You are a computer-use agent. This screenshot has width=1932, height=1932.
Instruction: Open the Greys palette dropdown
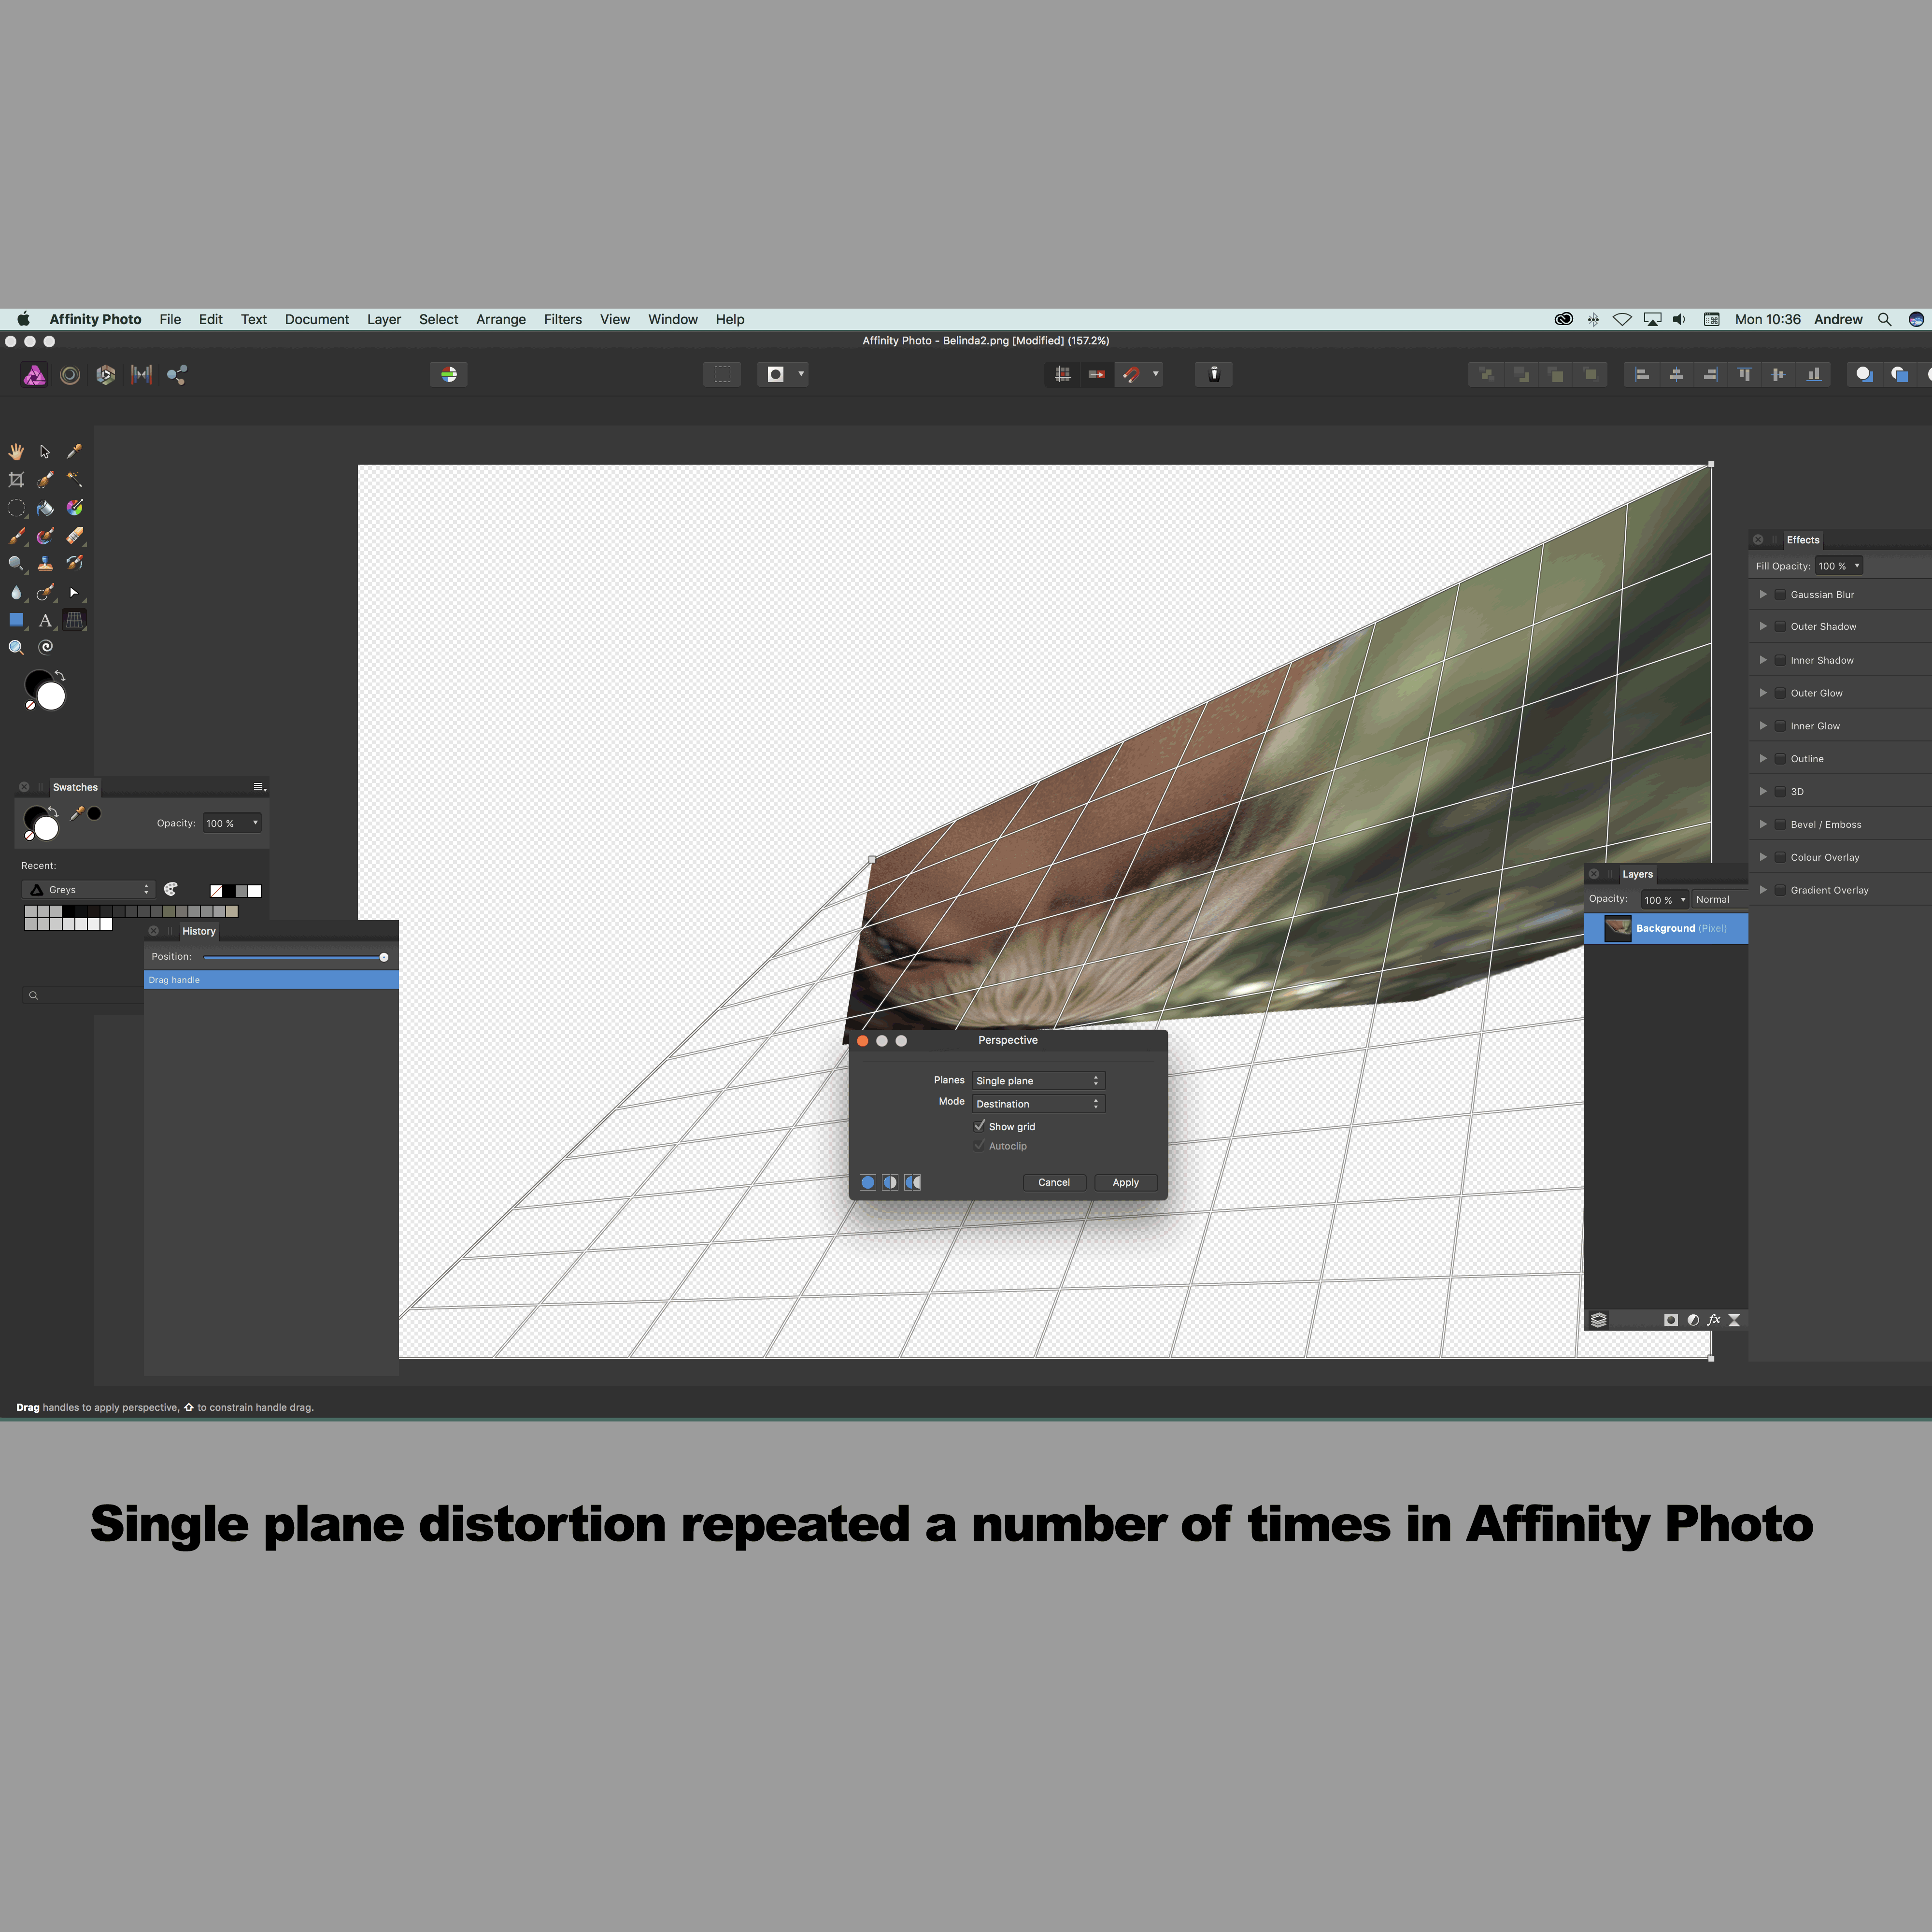pyautogui.click(x=88, y=890)
